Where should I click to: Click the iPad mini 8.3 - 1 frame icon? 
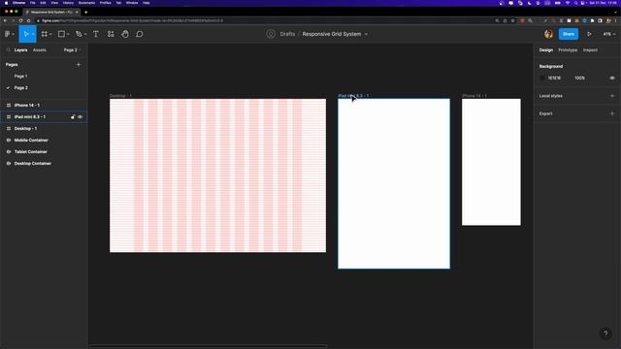tap(9, 116)
